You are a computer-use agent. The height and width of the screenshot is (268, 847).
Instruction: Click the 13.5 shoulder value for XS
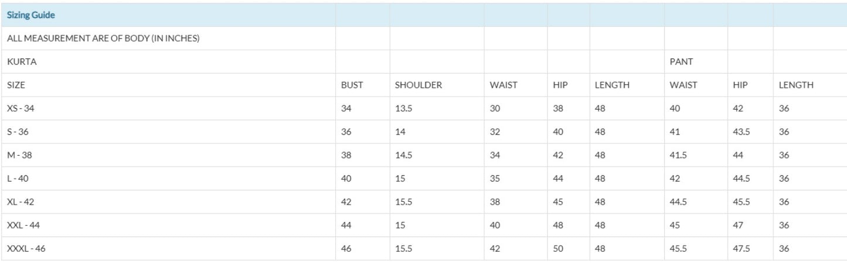(403, 108)
